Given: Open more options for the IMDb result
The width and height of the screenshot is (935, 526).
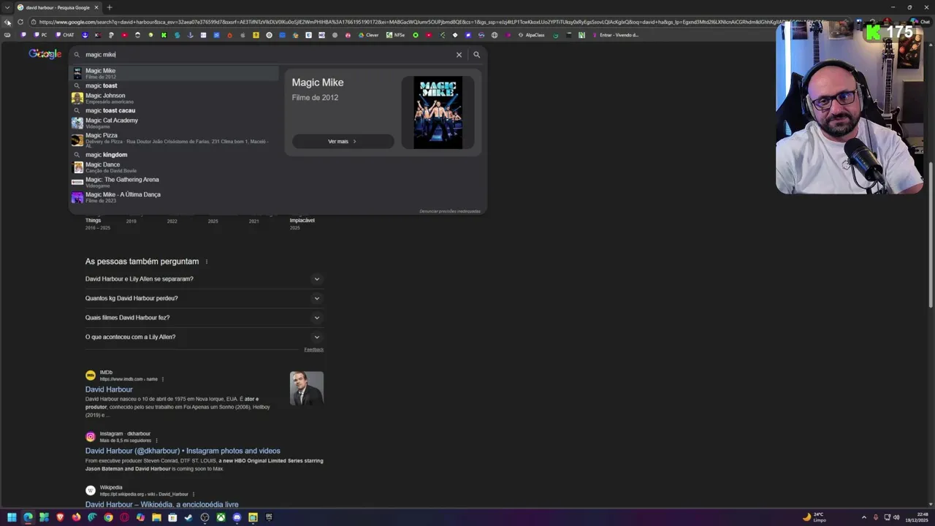Looking at the screenshot, I should 163,379.
